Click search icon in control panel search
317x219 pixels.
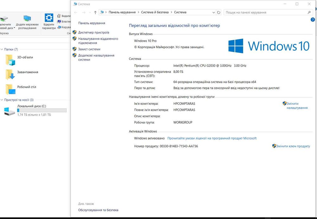pyautogui.click(x=309, y=12)
